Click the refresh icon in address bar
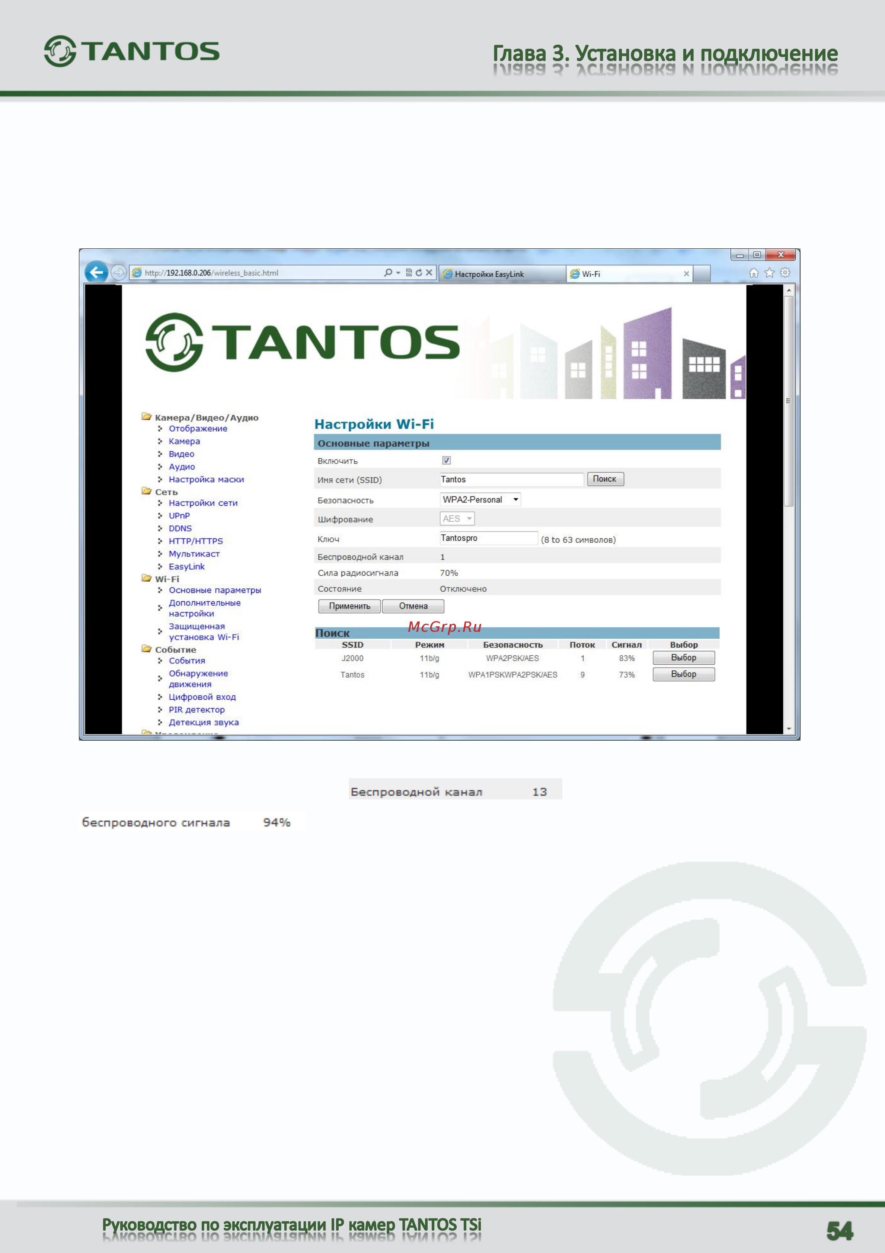The height and width of the screenshot is (1253, 885). (x=419, y=272)
